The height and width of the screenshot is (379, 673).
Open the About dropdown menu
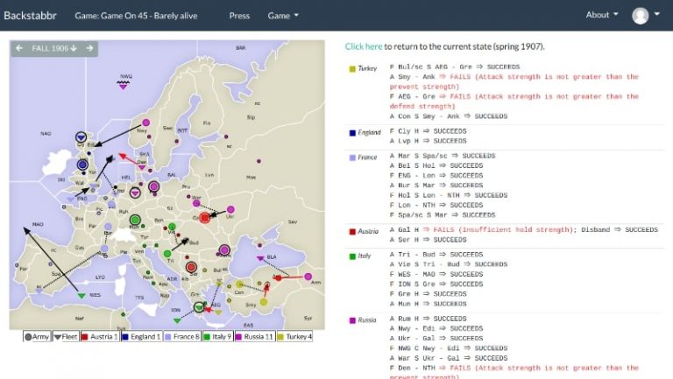point(601,15)
